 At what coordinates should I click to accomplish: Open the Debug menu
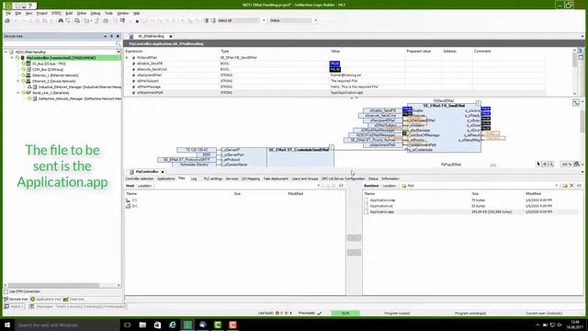click(96, 13)
